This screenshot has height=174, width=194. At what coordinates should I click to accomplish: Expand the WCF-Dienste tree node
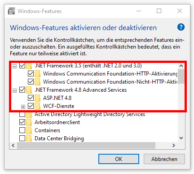23,107
